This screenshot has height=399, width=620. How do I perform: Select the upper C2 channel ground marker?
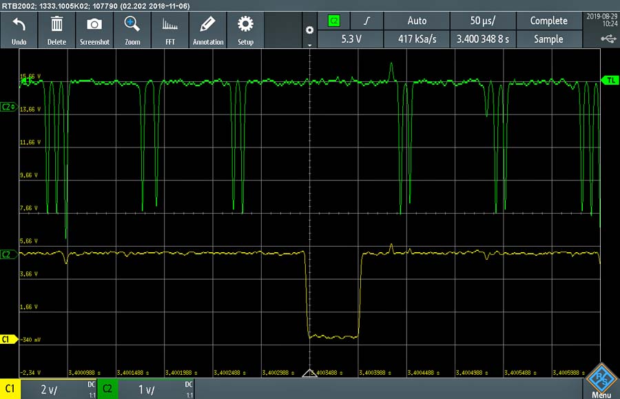(9, 107)
